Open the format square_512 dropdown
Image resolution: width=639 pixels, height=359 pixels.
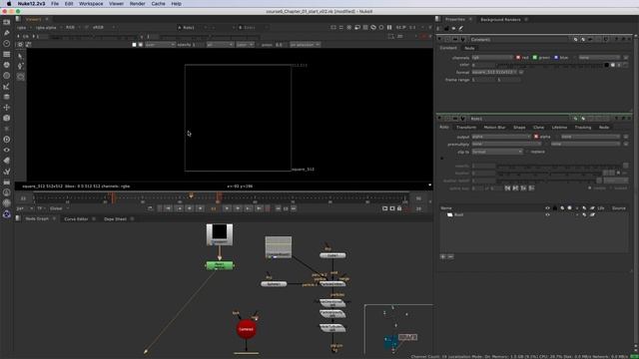click(x=494, y=72)
